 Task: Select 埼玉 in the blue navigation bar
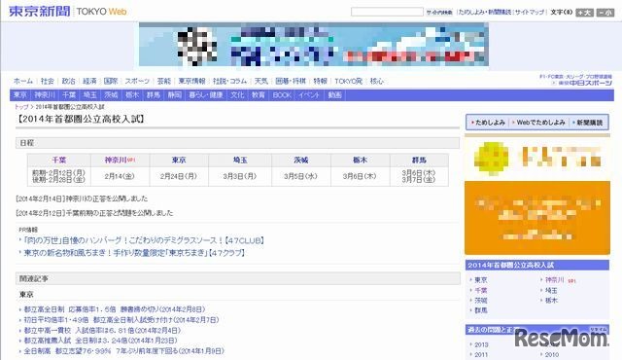(x=90, y=95)
